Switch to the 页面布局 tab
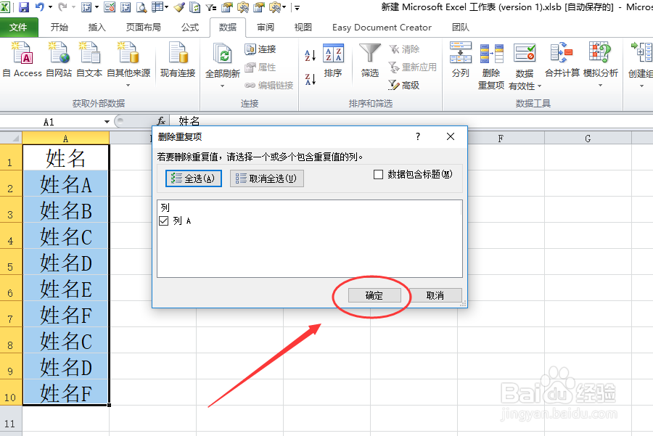653x436 pixels. [x=143, y=28]
